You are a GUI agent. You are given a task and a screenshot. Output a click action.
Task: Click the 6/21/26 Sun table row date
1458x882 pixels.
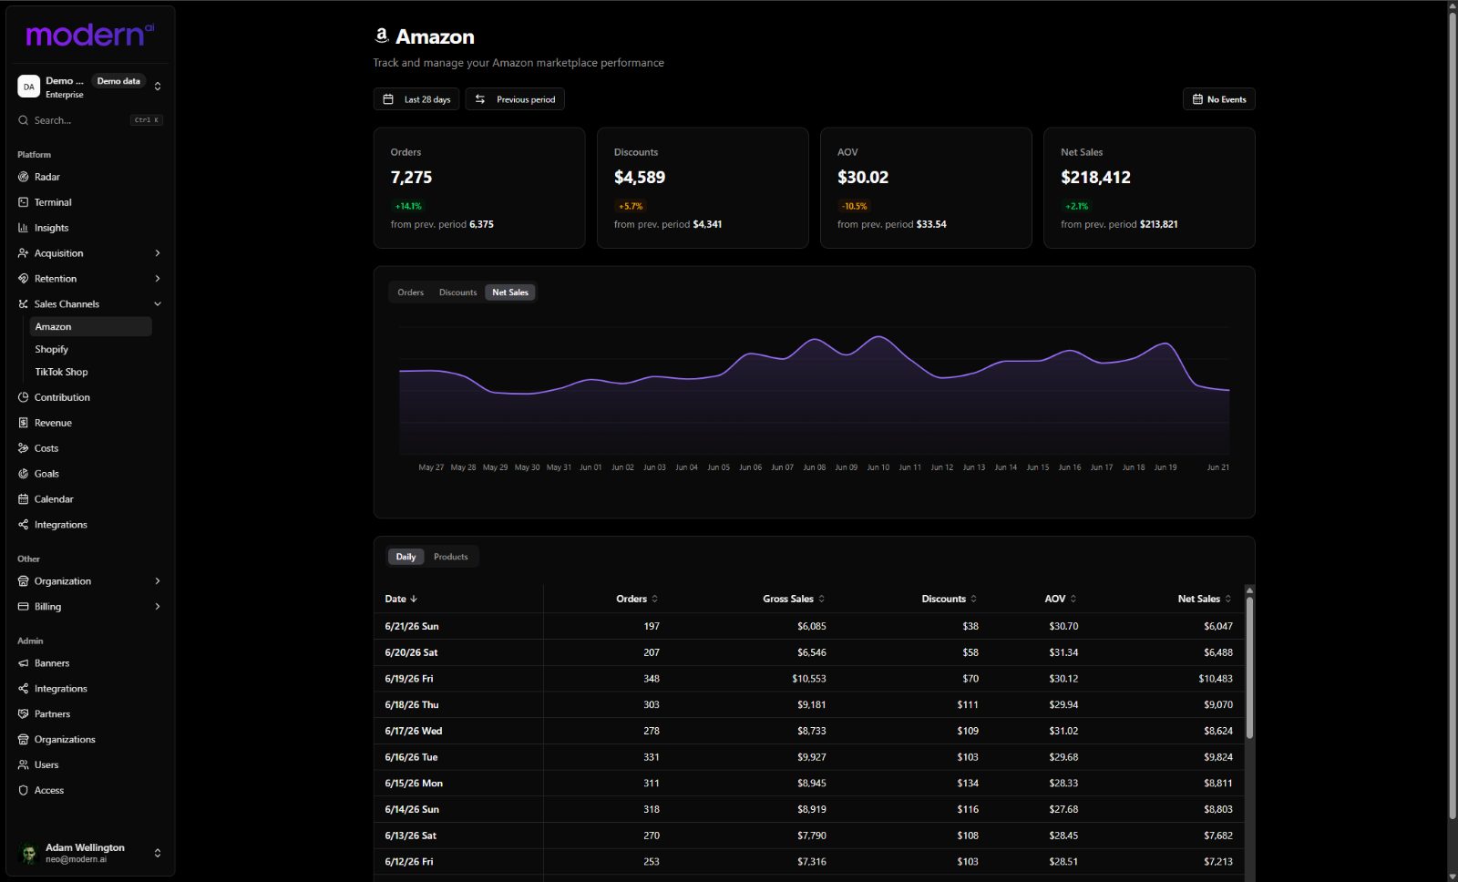point(412,626)
